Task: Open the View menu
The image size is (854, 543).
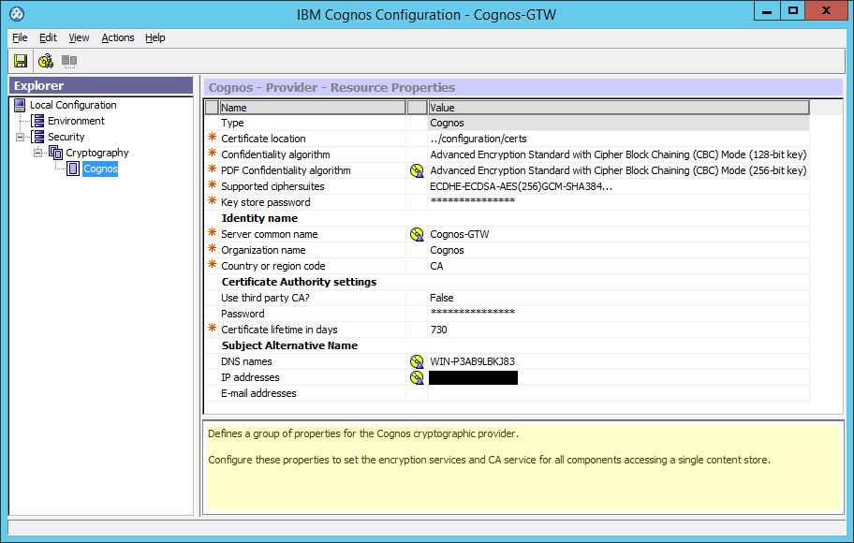Action: [x=79, y=37]
